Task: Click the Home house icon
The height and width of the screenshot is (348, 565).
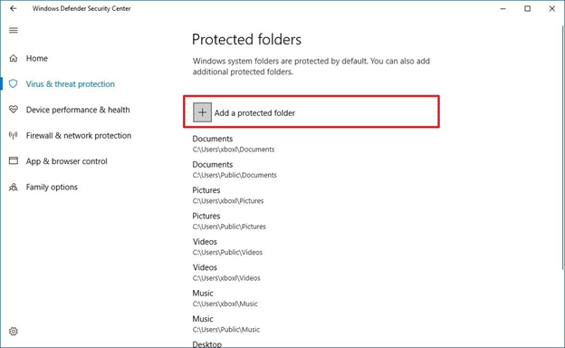Action: pyautogui.click(x=14, y=58)
